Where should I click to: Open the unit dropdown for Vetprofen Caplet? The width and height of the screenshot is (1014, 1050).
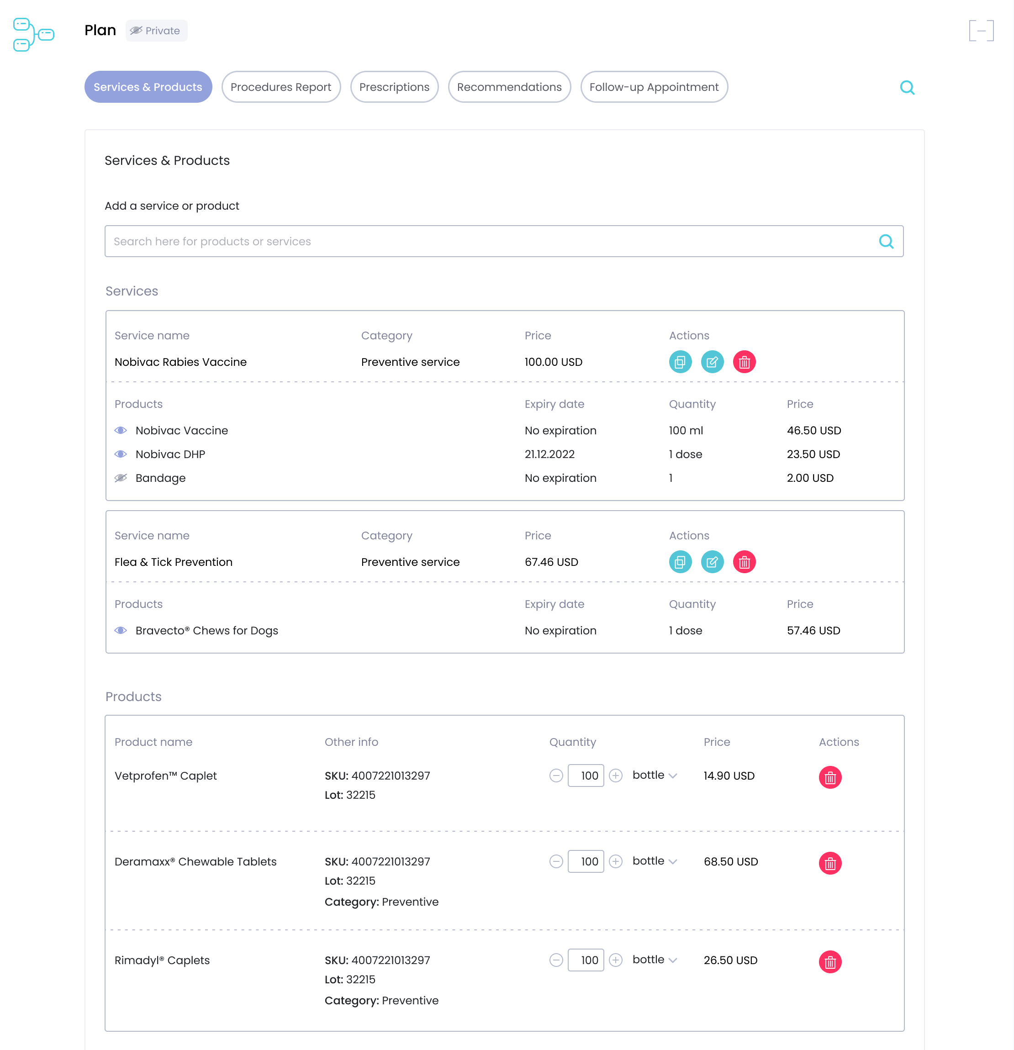tap(655, 775)
